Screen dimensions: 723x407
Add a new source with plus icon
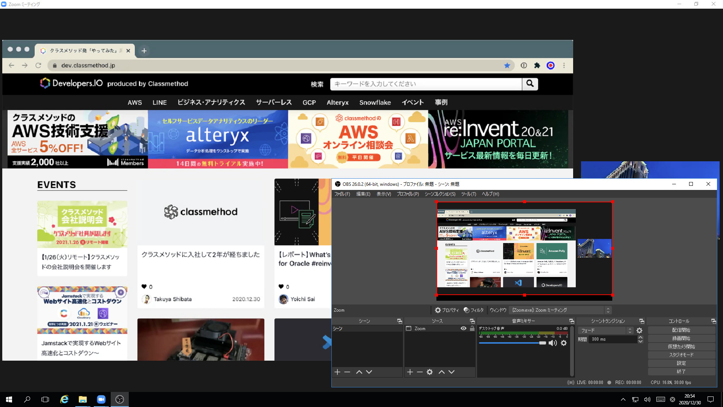tap(410, 372)
